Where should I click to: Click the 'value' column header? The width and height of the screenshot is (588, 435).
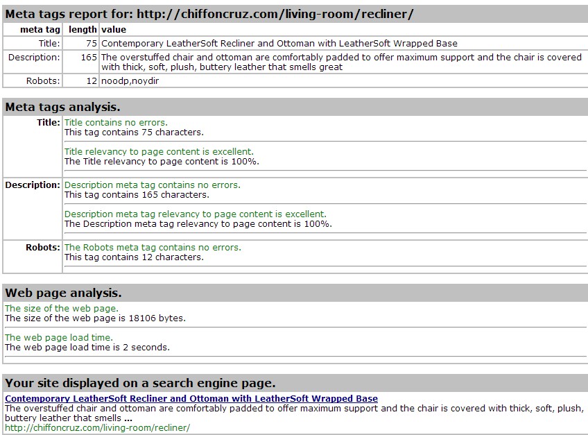click(x=114, y=30)
